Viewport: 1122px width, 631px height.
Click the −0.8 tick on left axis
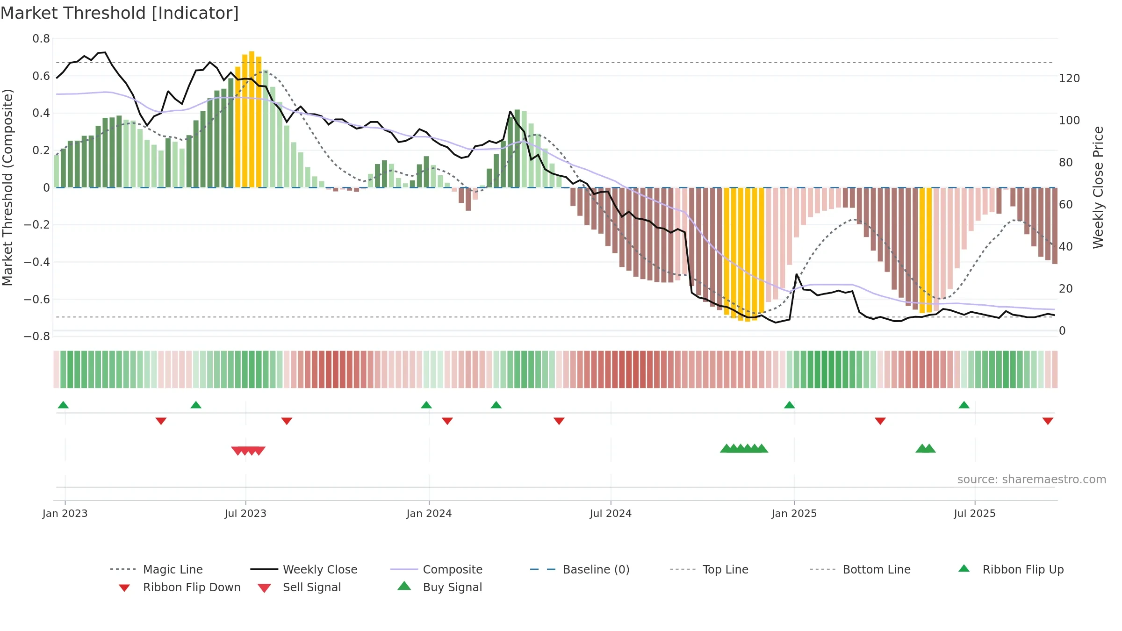[37, 337]
